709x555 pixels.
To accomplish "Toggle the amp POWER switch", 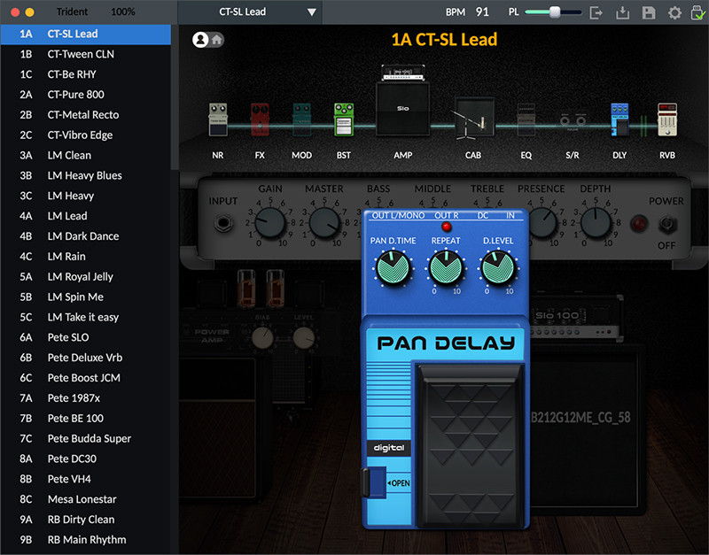I will pyautogui.click(x=666, y=223).
